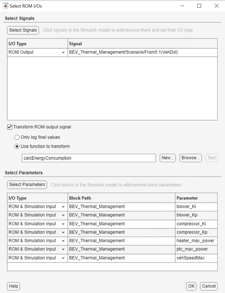The image size is (225, 293).
Task: Click the Signal column header
Action: (x=143, y=44)
